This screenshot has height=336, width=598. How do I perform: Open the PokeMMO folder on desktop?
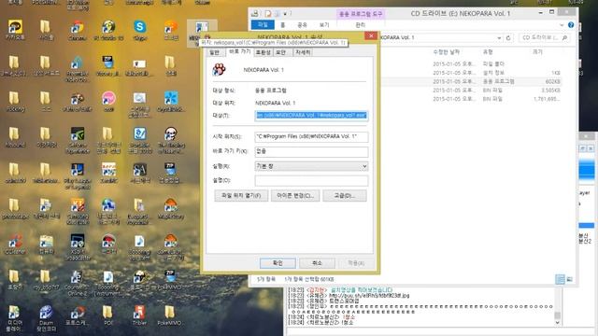coord(170,315)
